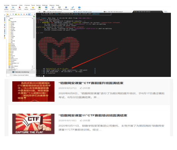This screenshot has width=177, height=150.
Task: Click the Quick connect input field
Action: (19, 11)
